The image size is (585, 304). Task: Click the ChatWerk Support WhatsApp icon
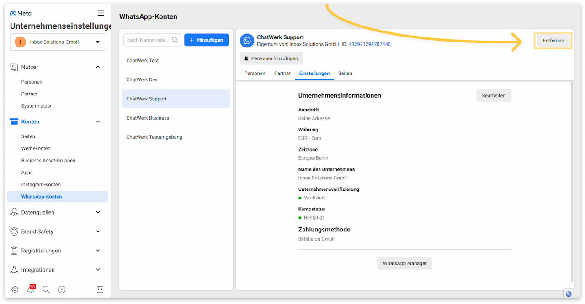click(x=247, y=41)
